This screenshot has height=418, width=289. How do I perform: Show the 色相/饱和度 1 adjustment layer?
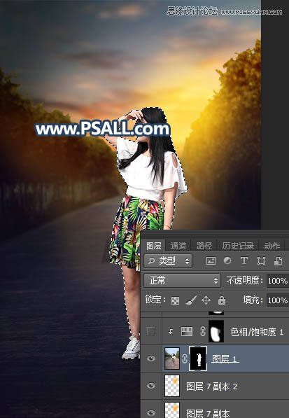(x=151, y=331)
